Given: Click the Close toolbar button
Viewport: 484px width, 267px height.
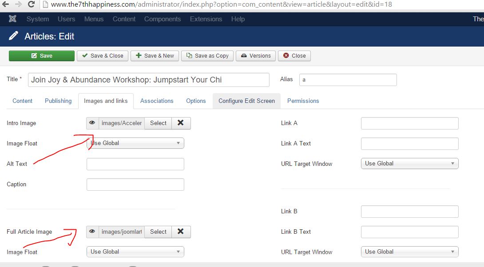Looking at the screenshot, I should coord(294,56).
